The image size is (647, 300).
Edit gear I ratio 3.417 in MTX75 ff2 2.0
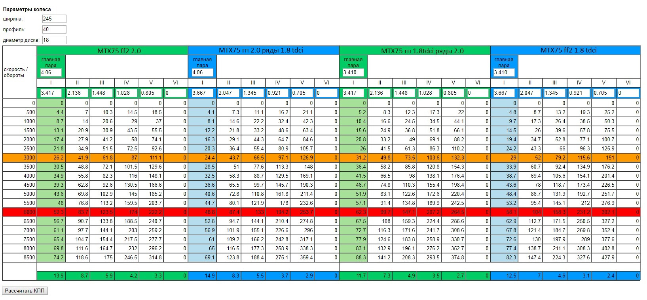[x=51, y=93]
